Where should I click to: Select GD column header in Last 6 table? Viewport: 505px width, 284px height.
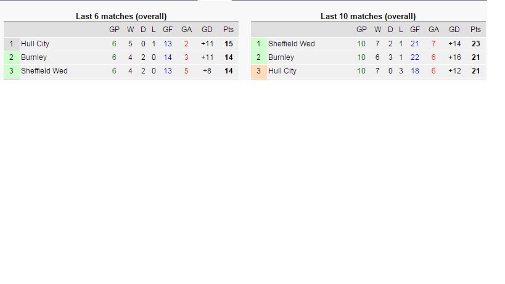click(x=207, y=30)
